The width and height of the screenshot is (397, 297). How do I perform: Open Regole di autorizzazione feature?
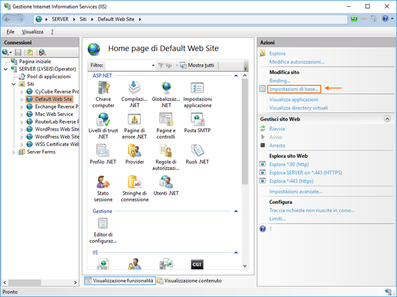[166, 158]
